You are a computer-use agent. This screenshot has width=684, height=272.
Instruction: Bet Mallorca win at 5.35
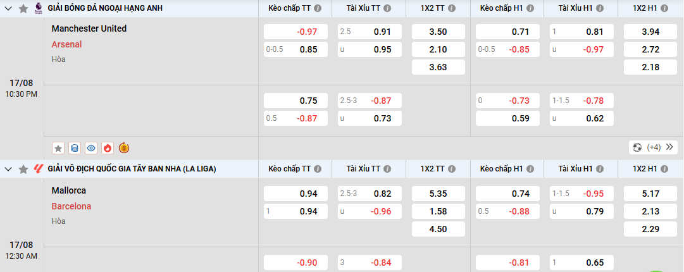coord(438,194)
